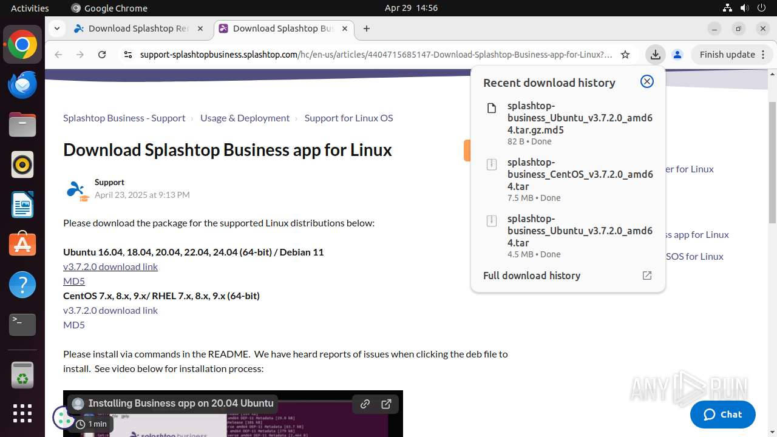Image resolution: width=777 pixels, height=437 pixels.
Task: Click the address bar URL field
Action: click(376, 55)
